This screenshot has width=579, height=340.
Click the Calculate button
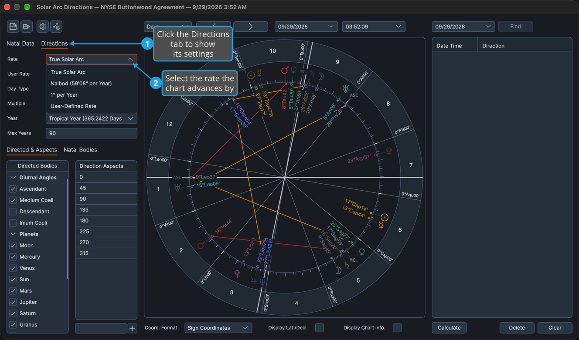pos(449,328)
